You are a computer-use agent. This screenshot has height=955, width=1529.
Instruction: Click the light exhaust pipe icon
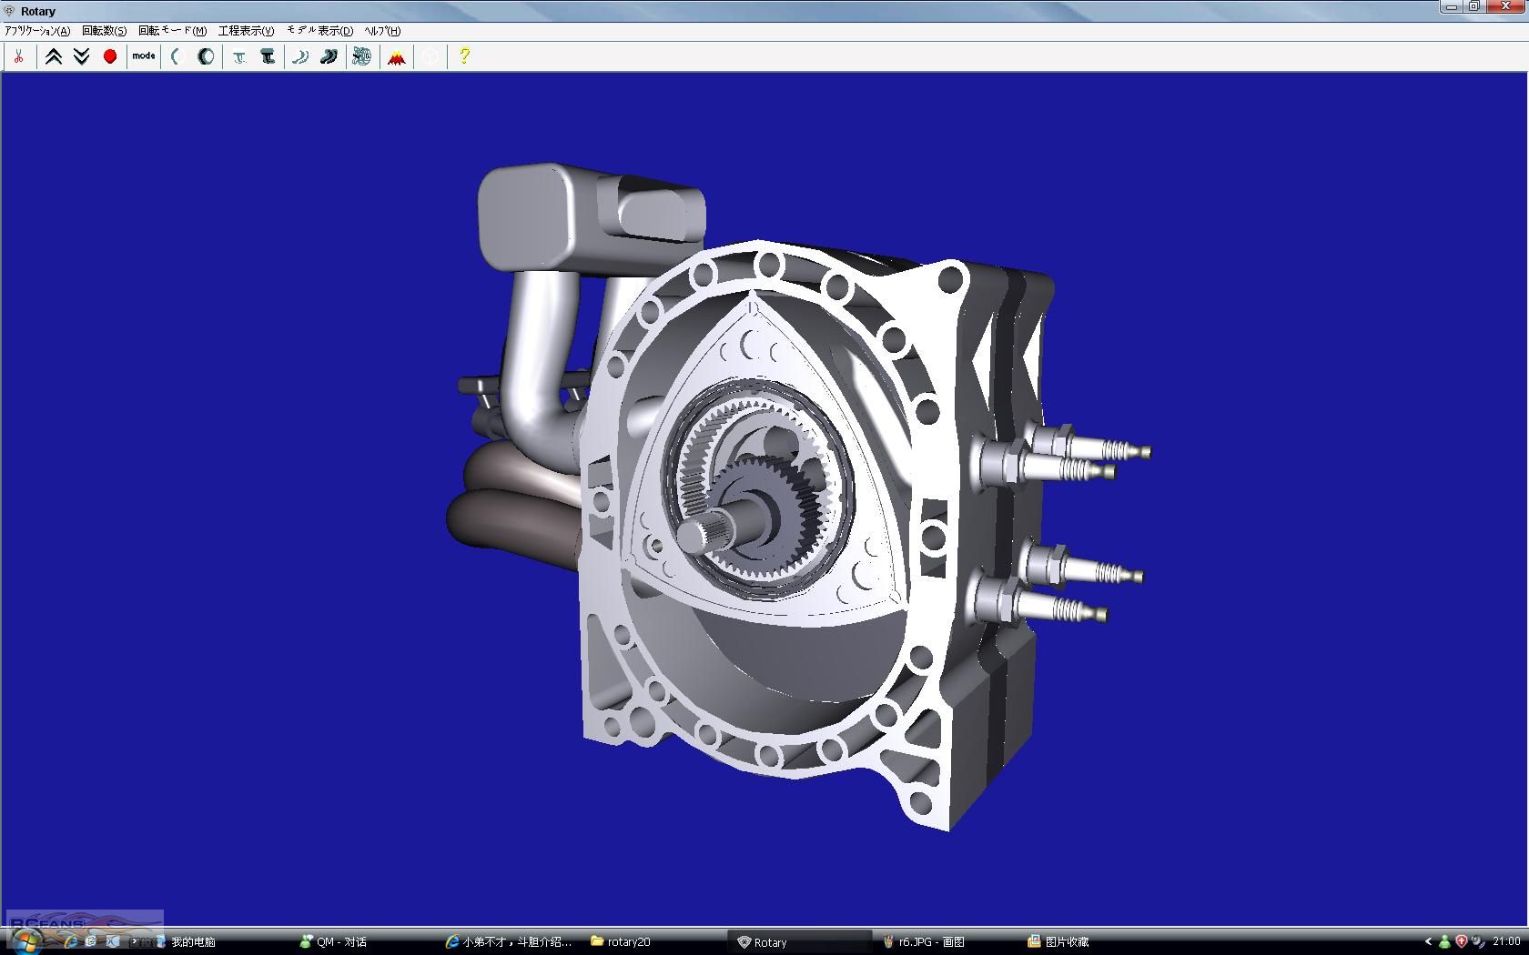click(x=300, y=56)
